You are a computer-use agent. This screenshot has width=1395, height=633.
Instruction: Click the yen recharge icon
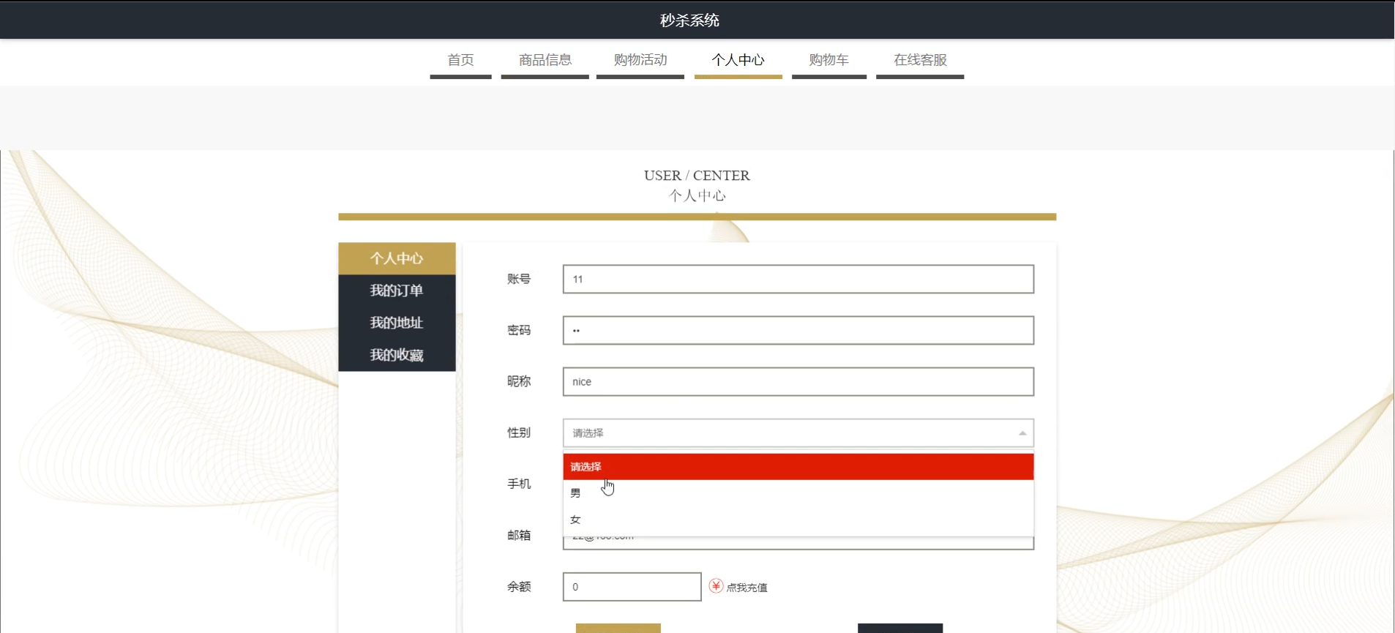point(716,586)
